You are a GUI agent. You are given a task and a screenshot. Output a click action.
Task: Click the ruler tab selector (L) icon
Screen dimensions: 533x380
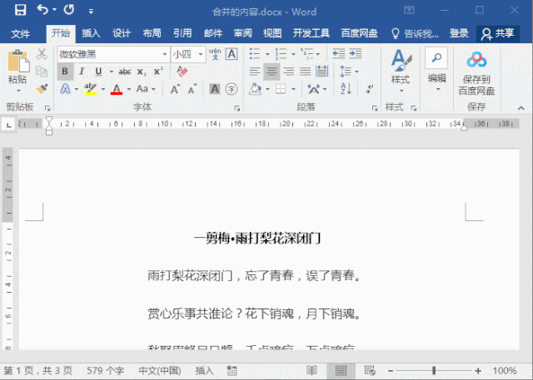click(8, 125)
